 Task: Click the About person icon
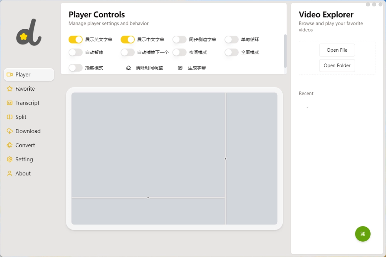(x=10, y=173)
